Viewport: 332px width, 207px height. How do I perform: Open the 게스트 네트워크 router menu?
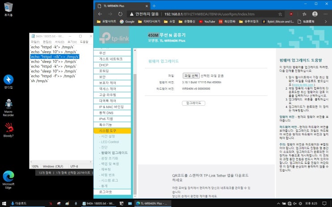pos(112,59)
